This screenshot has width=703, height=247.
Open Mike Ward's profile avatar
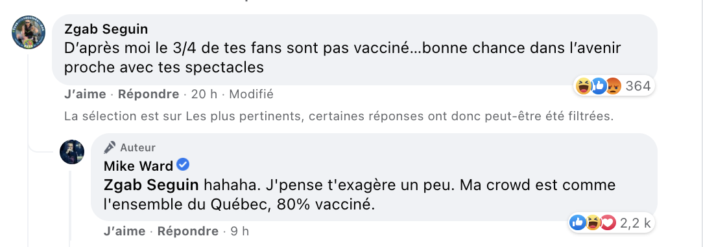click(72, 152)
